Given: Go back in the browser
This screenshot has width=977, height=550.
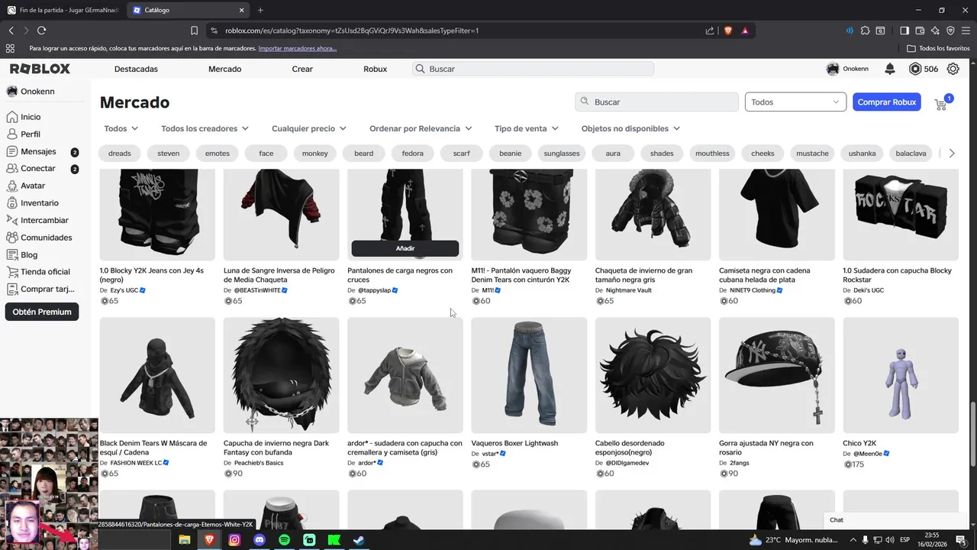Looking at the screenshot, I should click(11, 31).
